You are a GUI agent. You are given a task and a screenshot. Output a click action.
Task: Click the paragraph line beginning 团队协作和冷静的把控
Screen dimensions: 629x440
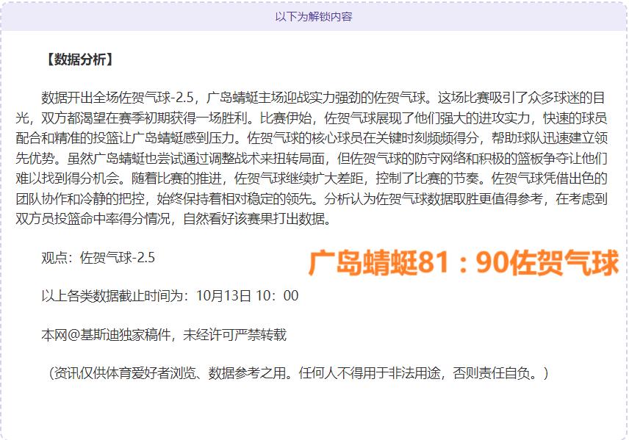312,198
